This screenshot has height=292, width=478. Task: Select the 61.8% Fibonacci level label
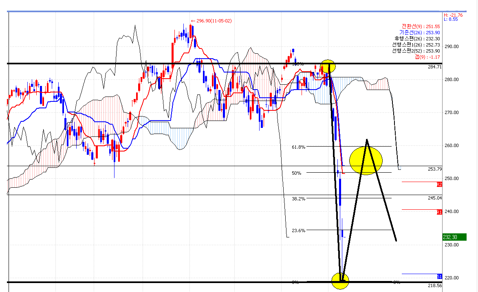[x=299, y=147]
